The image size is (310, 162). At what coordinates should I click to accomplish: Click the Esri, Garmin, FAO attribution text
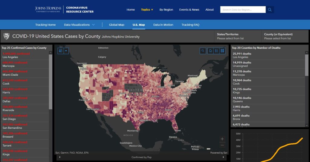click(x=72, y=153)
